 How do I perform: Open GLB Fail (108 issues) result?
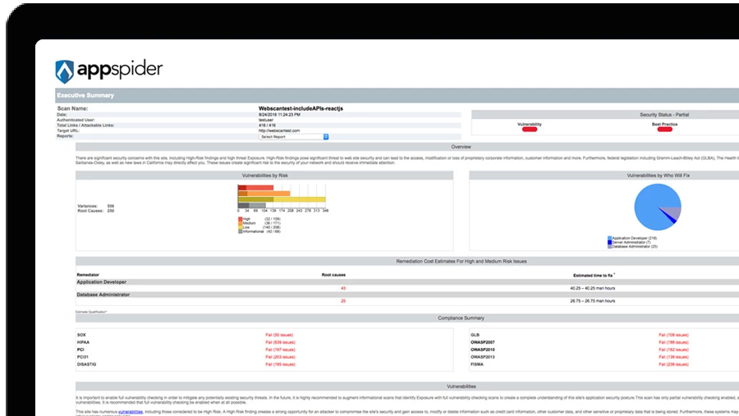(x=673, y=335)
